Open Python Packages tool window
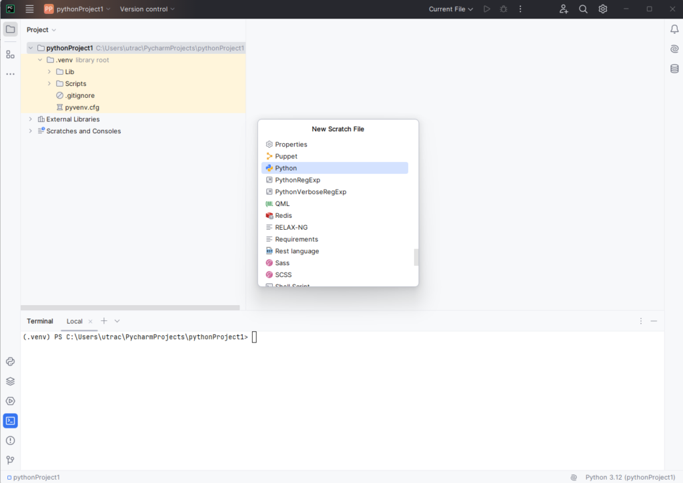683x483 pixels. [10, 382]
